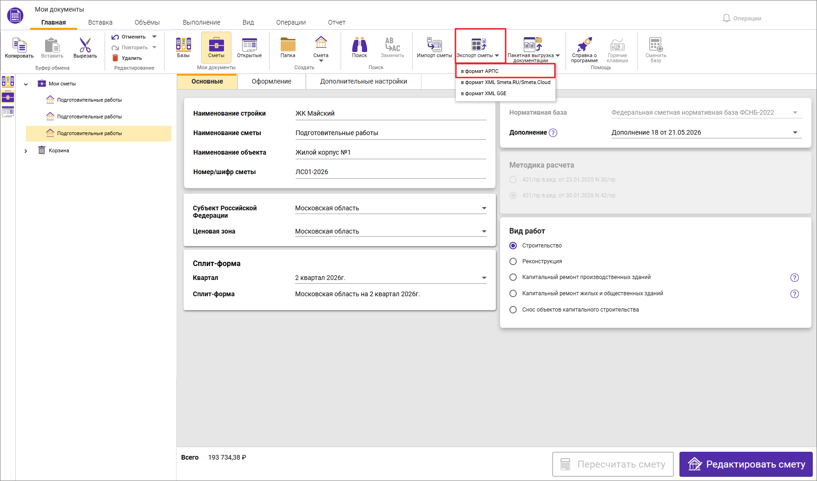Open Справка о программе rocket icon
The height and width of the screenshot is (481, 817).
584,45
